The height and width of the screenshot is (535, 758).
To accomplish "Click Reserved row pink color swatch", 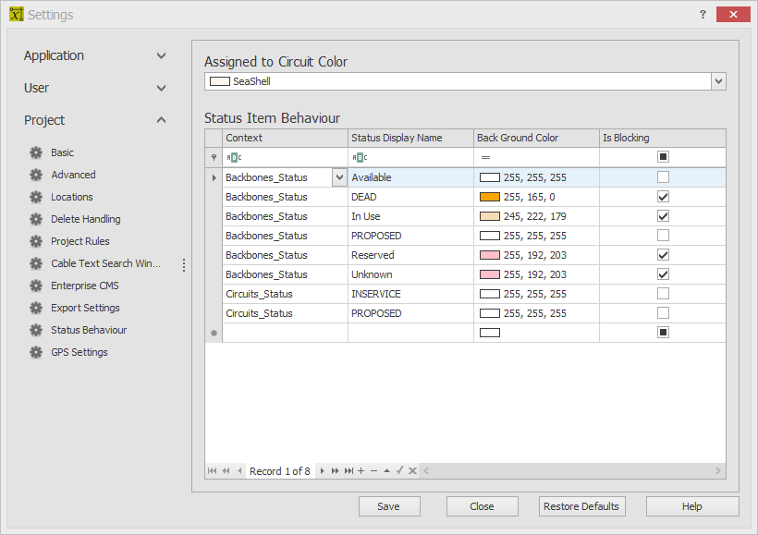I will pyautogui.click(x=490, y=255).
